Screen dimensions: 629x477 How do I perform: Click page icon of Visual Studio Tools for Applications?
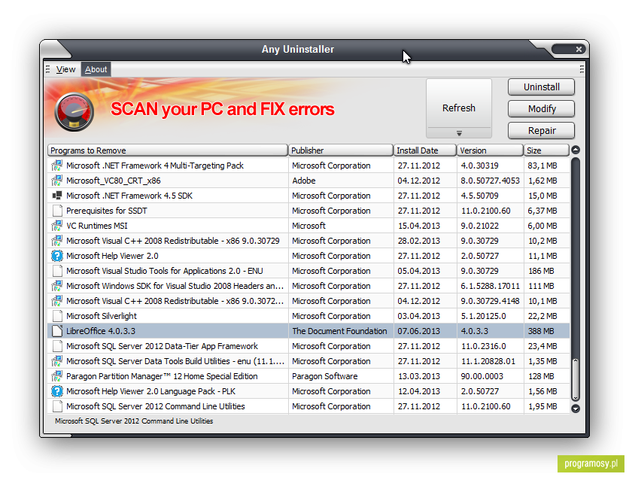(57, 271)
